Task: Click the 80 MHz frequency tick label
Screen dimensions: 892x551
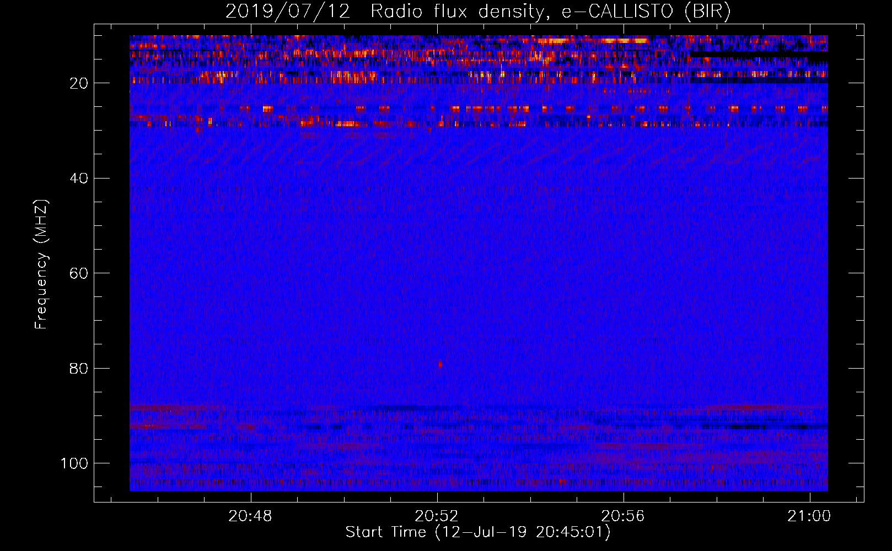Action: (x=79, y=368)
